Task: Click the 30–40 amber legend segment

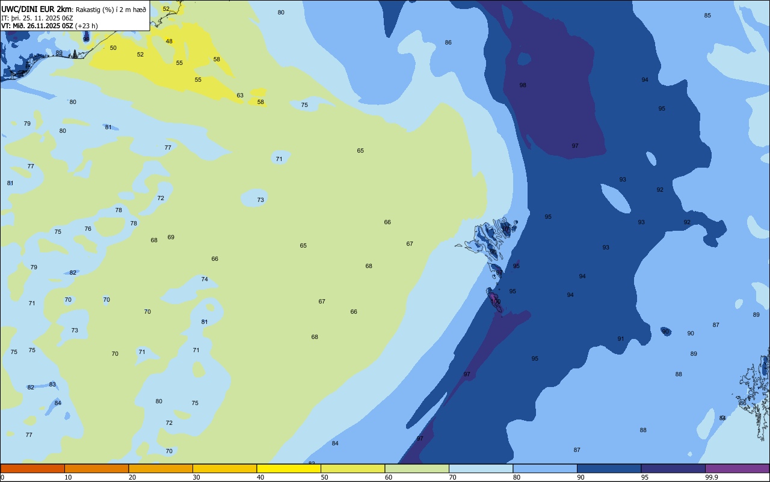Action: tap(224, 468)
